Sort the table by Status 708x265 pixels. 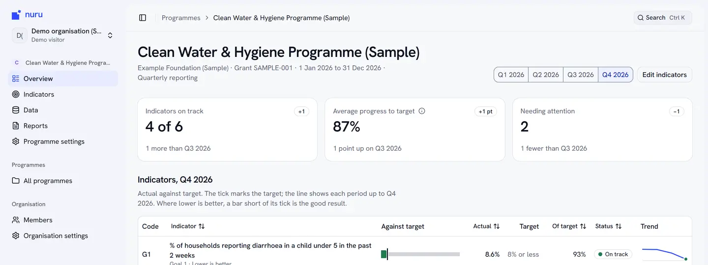click(x=609, y=226)
